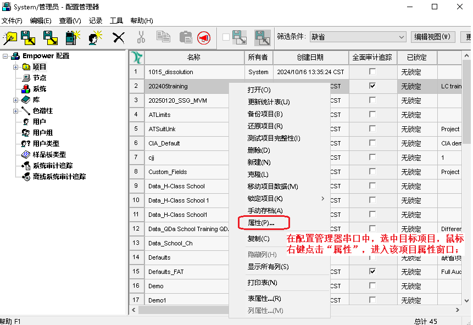Toggle audit trail checkbox for 20250120_SSG_MVM
This screenshot has height=325, width=473.
[372, 100]
